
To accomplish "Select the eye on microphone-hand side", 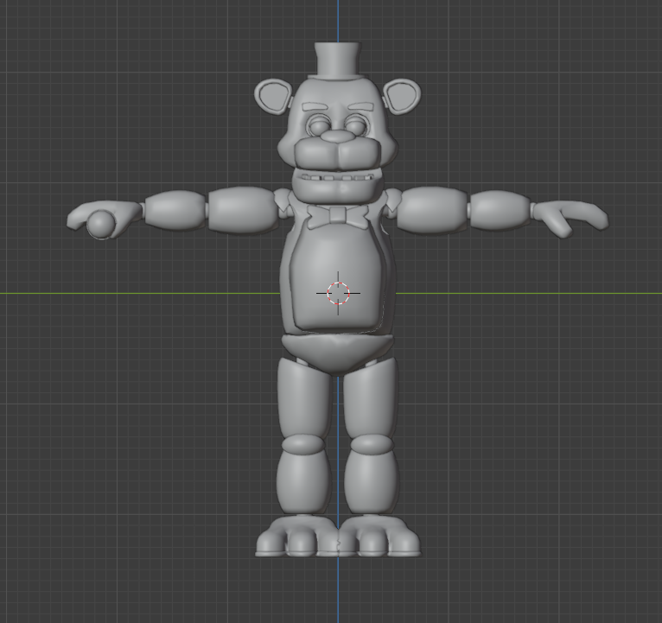I will pyautogui.click(x=319, y=124).
